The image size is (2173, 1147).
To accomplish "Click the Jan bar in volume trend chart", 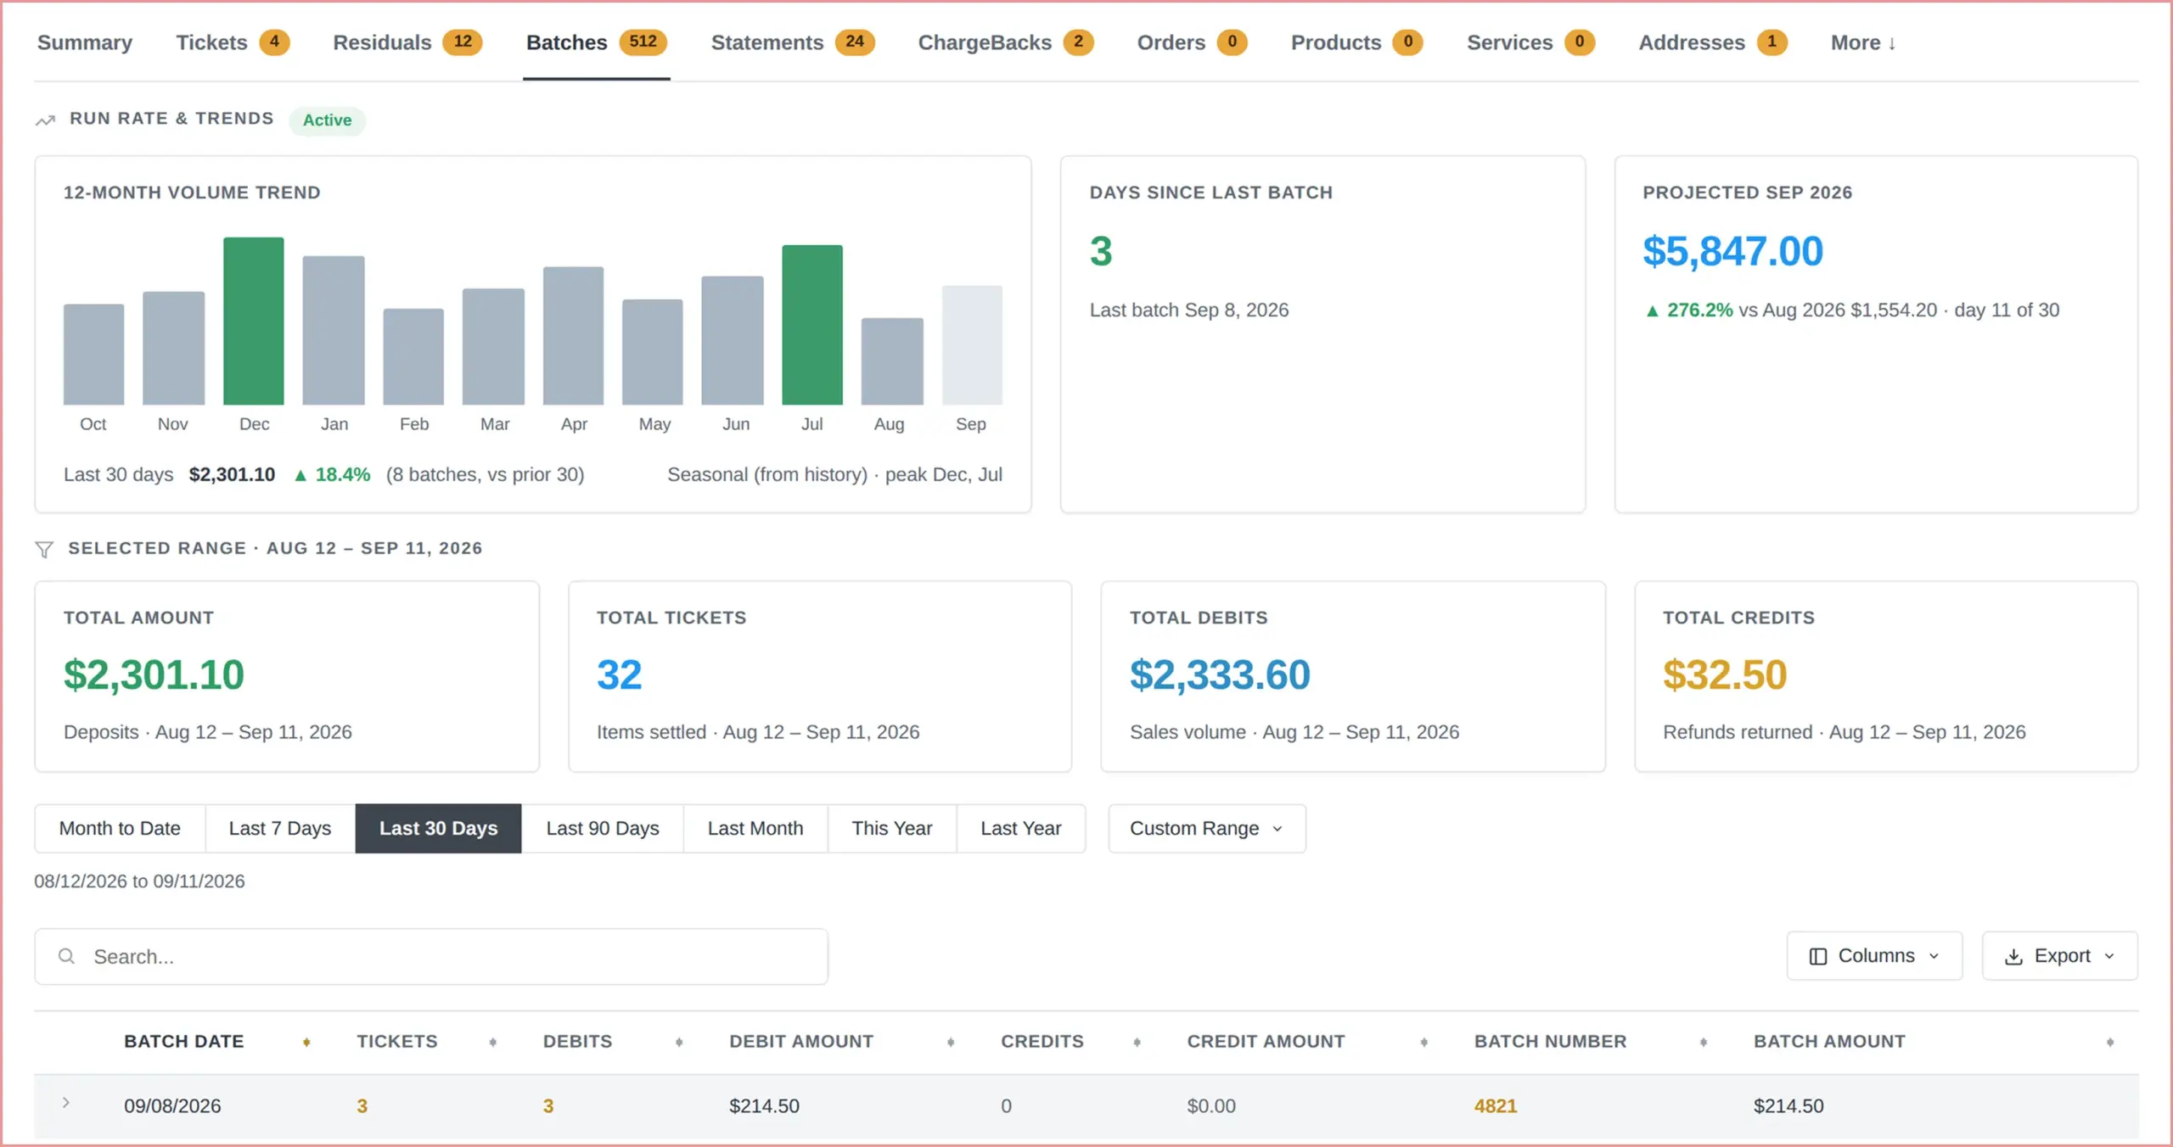I will [x=334, y=330].
